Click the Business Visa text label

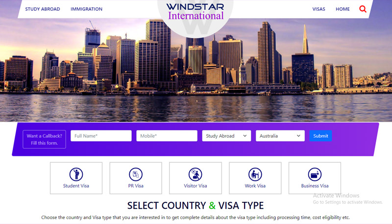click(315, 186)
